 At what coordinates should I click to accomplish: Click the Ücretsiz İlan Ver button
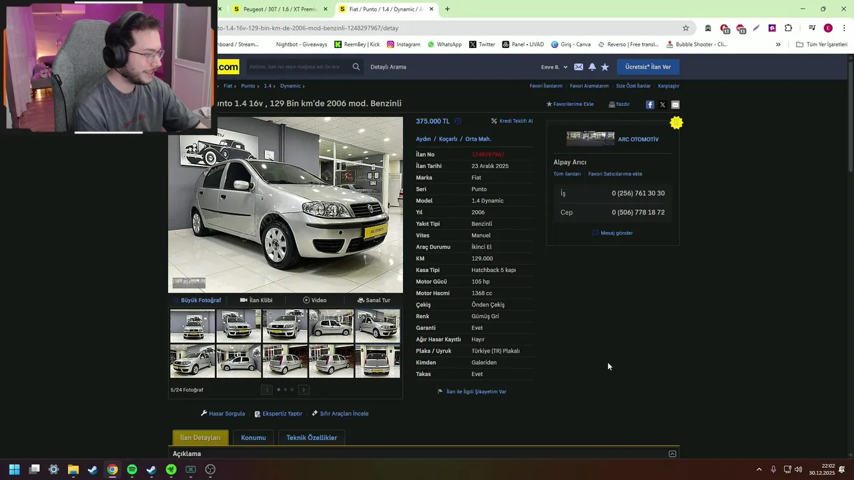pos(648,67)
